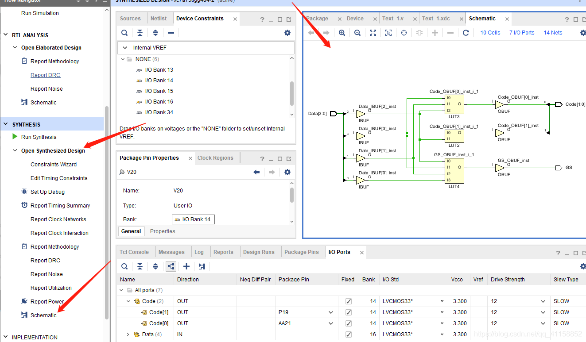The height and width of the screenshot is (342, 586).
Task: Click the schematic auto-fit selection icon
Action: (x=388, y=33)
